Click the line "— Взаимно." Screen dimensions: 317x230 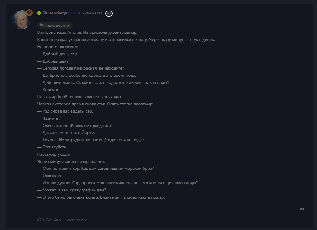coord(49,118)
